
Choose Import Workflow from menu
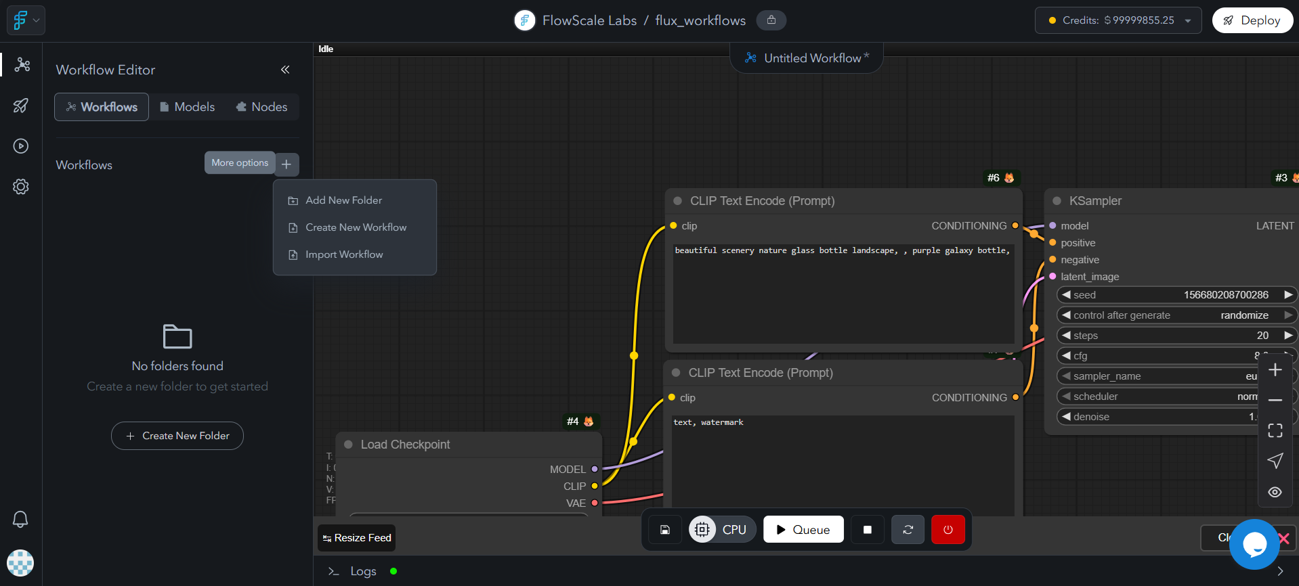pyautogui.click(x=355, y=254)
